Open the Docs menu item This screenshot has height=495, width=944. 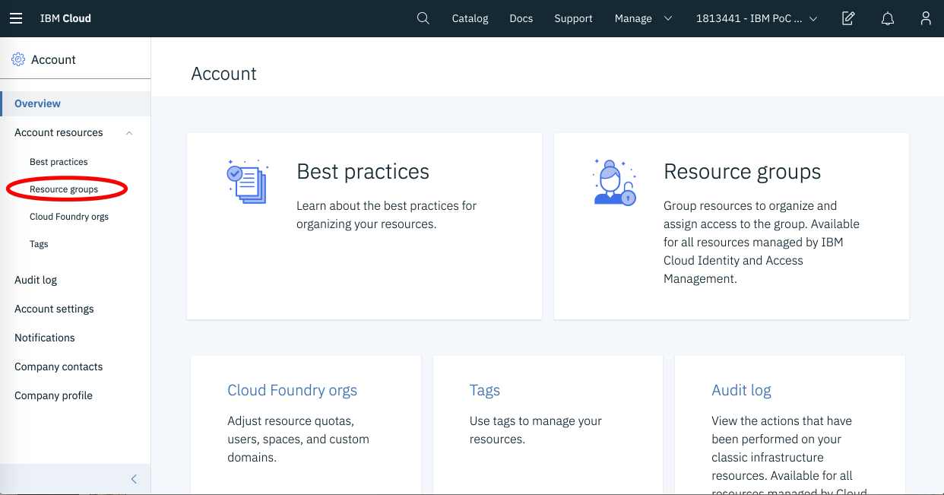(x=521, y=18)
